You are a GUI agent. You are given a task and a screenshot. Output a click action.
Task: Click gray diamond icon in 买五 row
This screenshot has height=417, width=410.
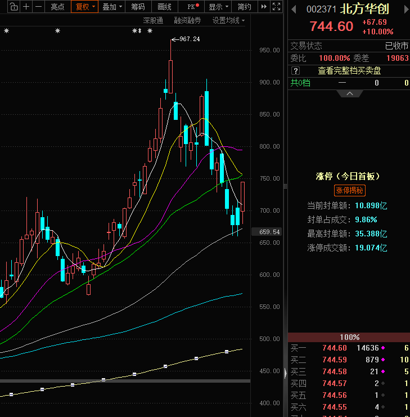tap(383, 395)
